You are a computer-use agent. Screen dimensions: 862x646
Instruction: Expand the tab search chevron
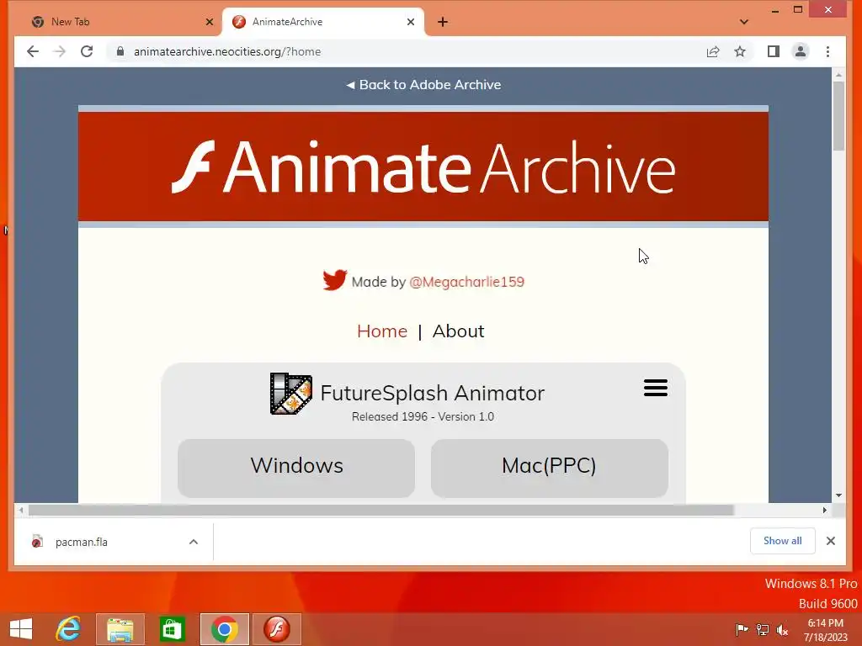(x=744, y=22)
